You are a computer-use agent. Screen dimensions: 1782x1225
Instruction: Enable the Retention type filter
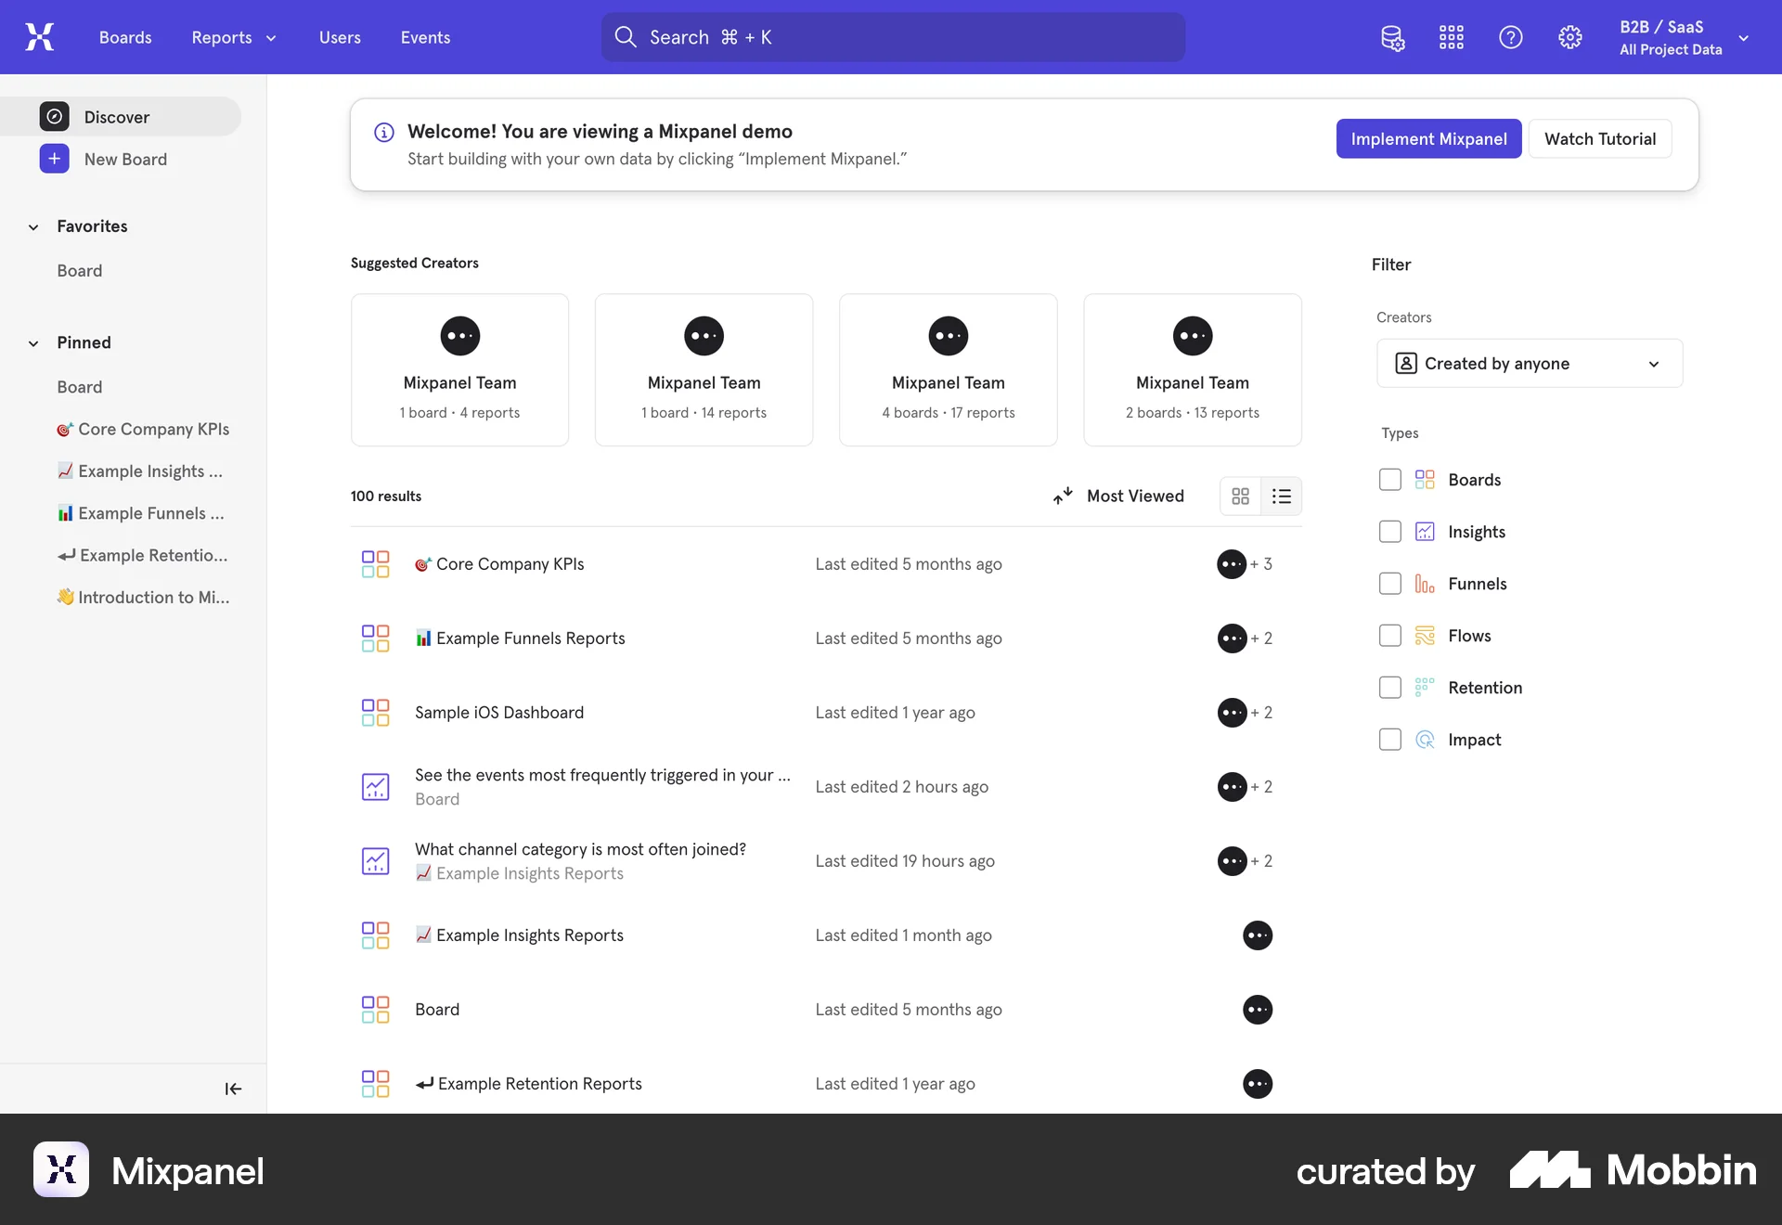click(x=1389, y=687)
